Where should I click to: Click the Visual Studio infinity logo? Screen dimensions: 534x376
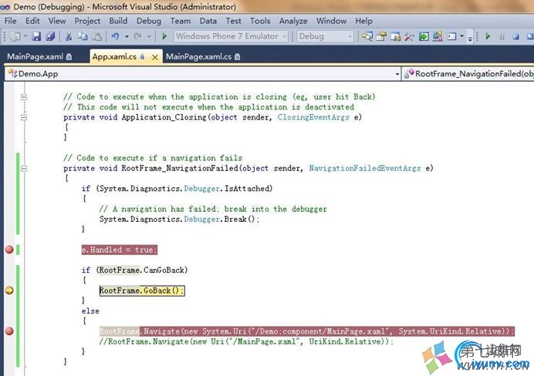(x=5, y=7)
